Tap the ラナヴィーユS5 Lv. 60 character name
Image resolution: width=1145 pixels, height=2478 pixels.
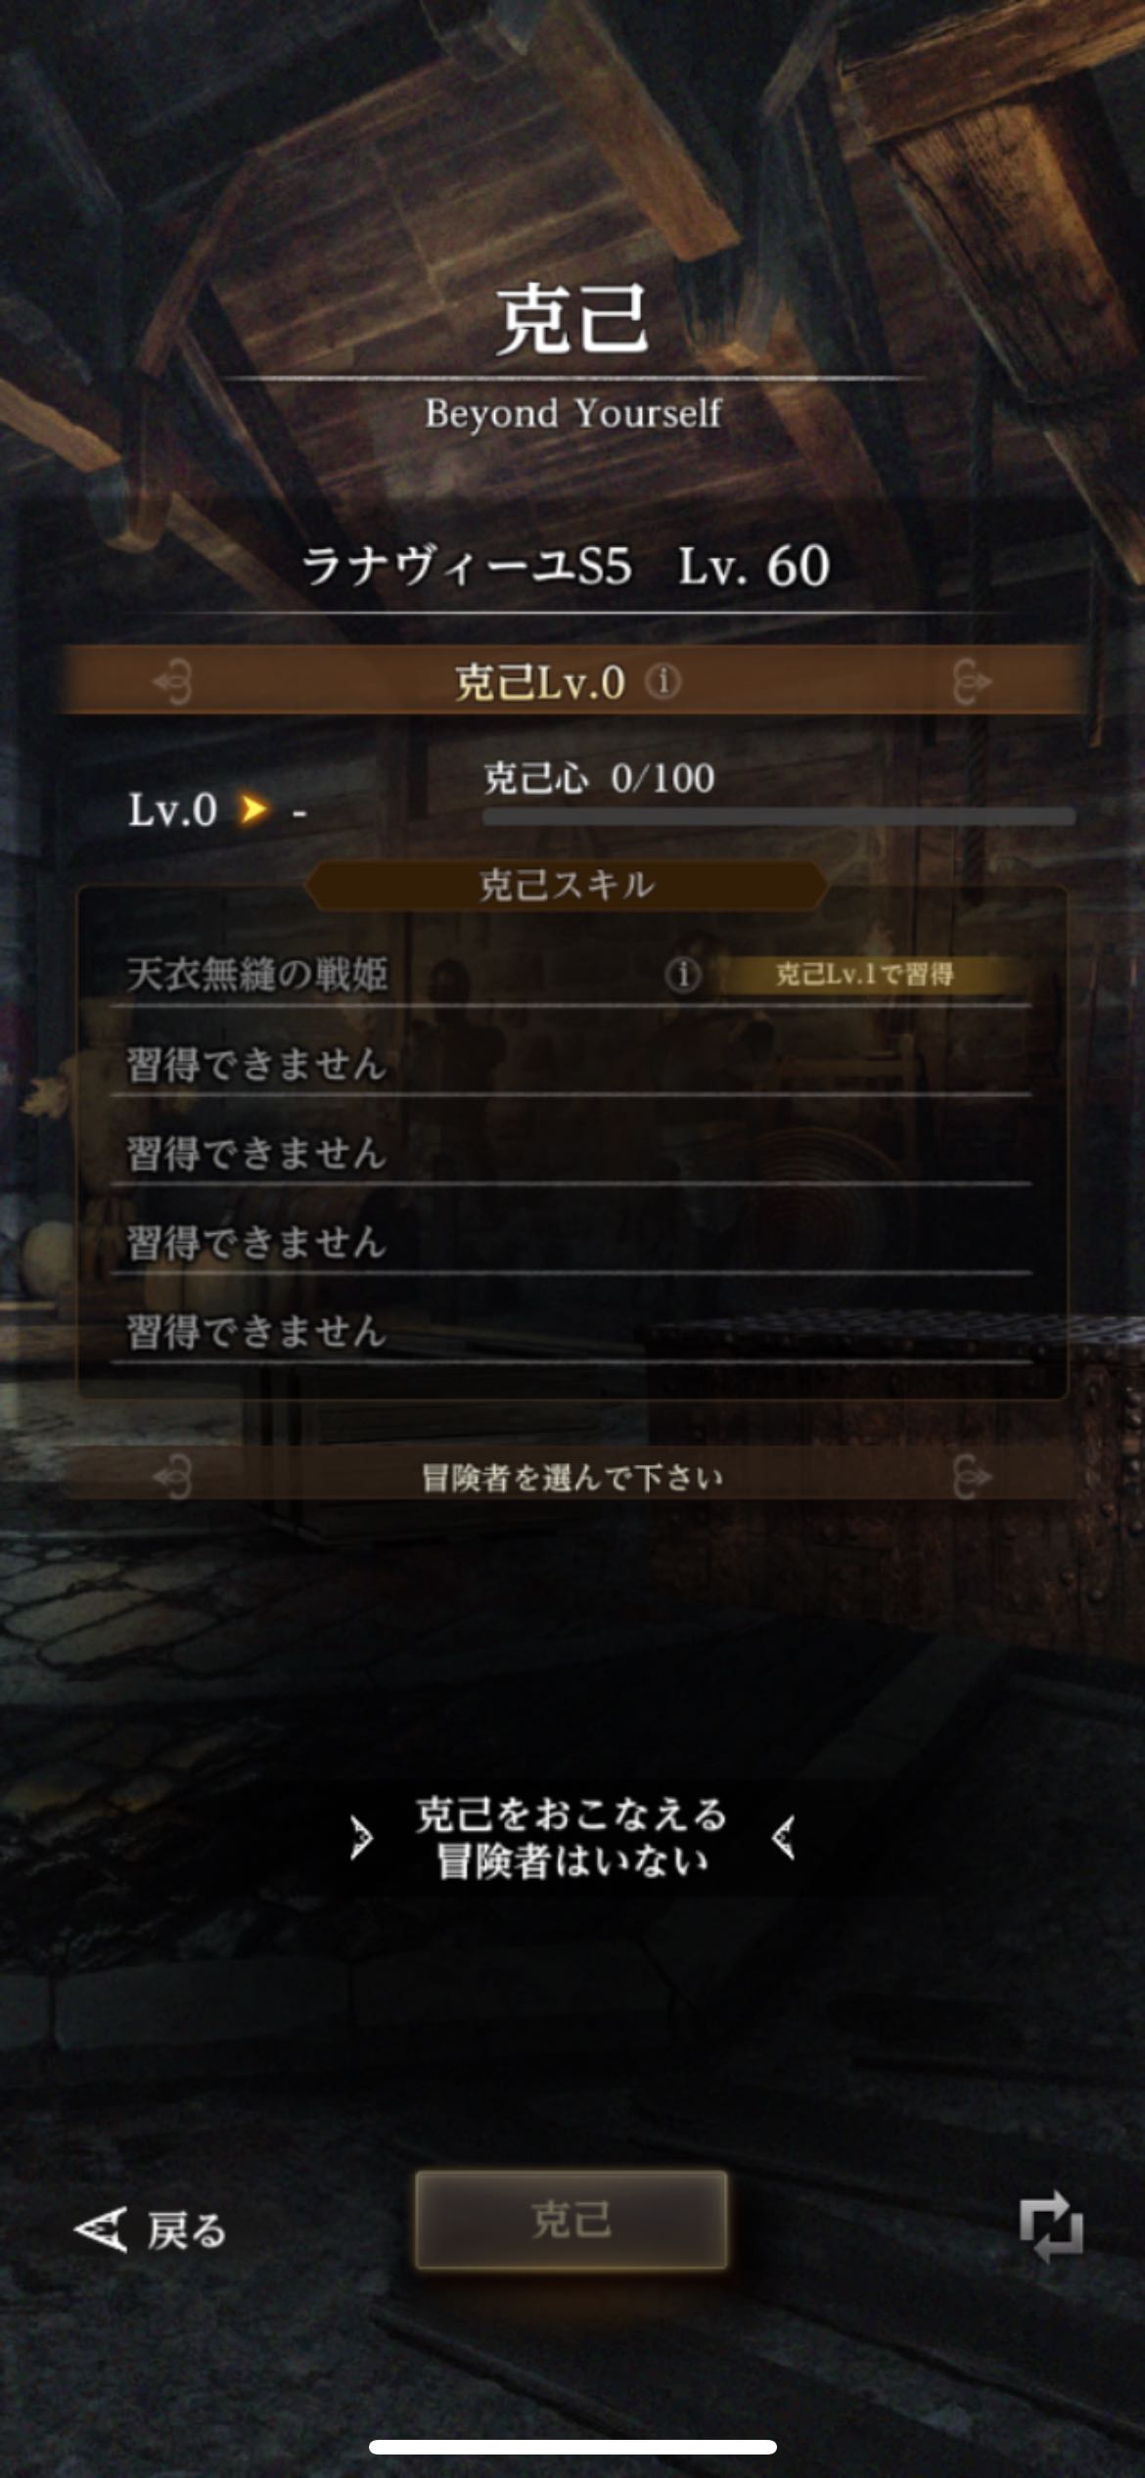(x=566, y=566)
